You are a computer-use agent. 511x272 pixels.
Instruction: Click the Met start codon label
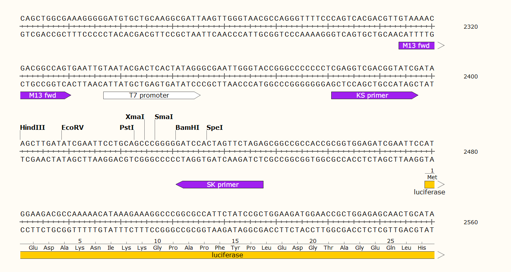[432, 177]
